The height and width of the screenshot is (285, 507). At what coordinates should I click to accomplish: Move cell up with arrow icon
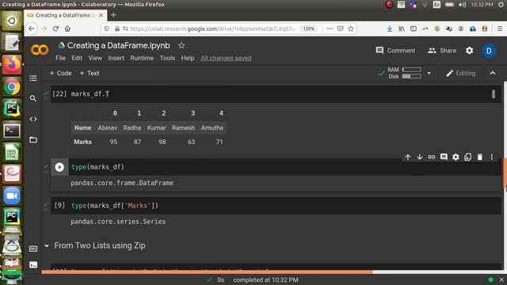click(408, 157)
